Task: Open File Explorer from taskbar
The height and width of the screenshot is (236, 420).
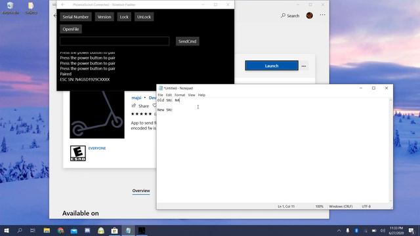Action: (x=47, y=230)
